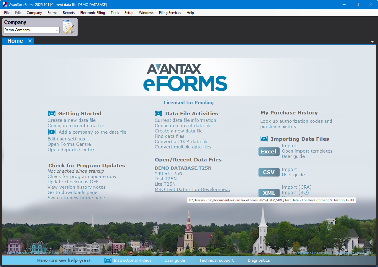Click Configure current data file under Getting Started
Image resolution: width=378 pixels, height=267 pixels.
point(76,126)
